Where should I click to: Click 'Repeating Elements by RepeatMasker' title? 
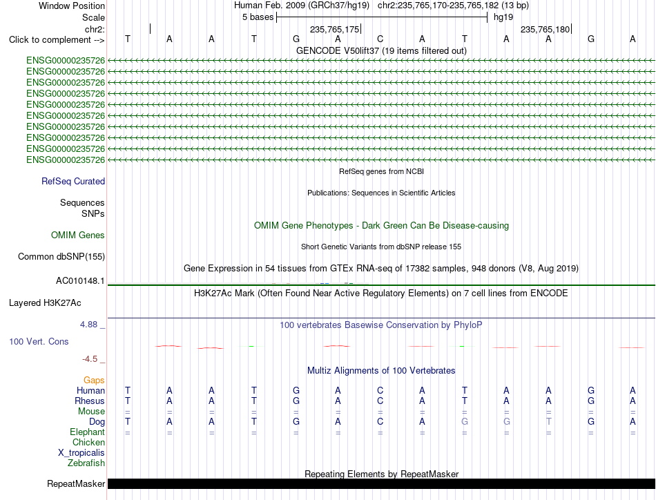pyautogui.click(x=382, y=474)
